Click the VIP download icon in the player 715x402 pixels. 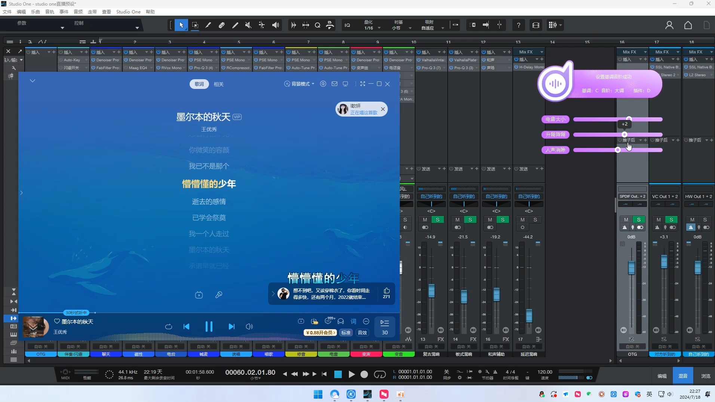tap(314, 321)
